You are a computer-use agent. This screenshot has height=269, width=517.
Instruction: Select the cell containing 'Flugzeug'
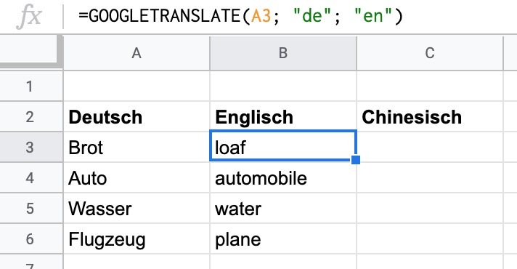click(x=137, y=238)
